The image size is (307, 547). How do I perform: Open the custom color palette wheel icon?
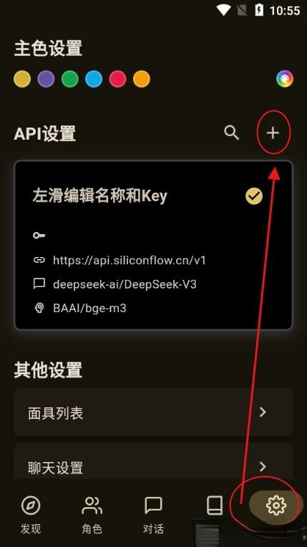[285, 79]
